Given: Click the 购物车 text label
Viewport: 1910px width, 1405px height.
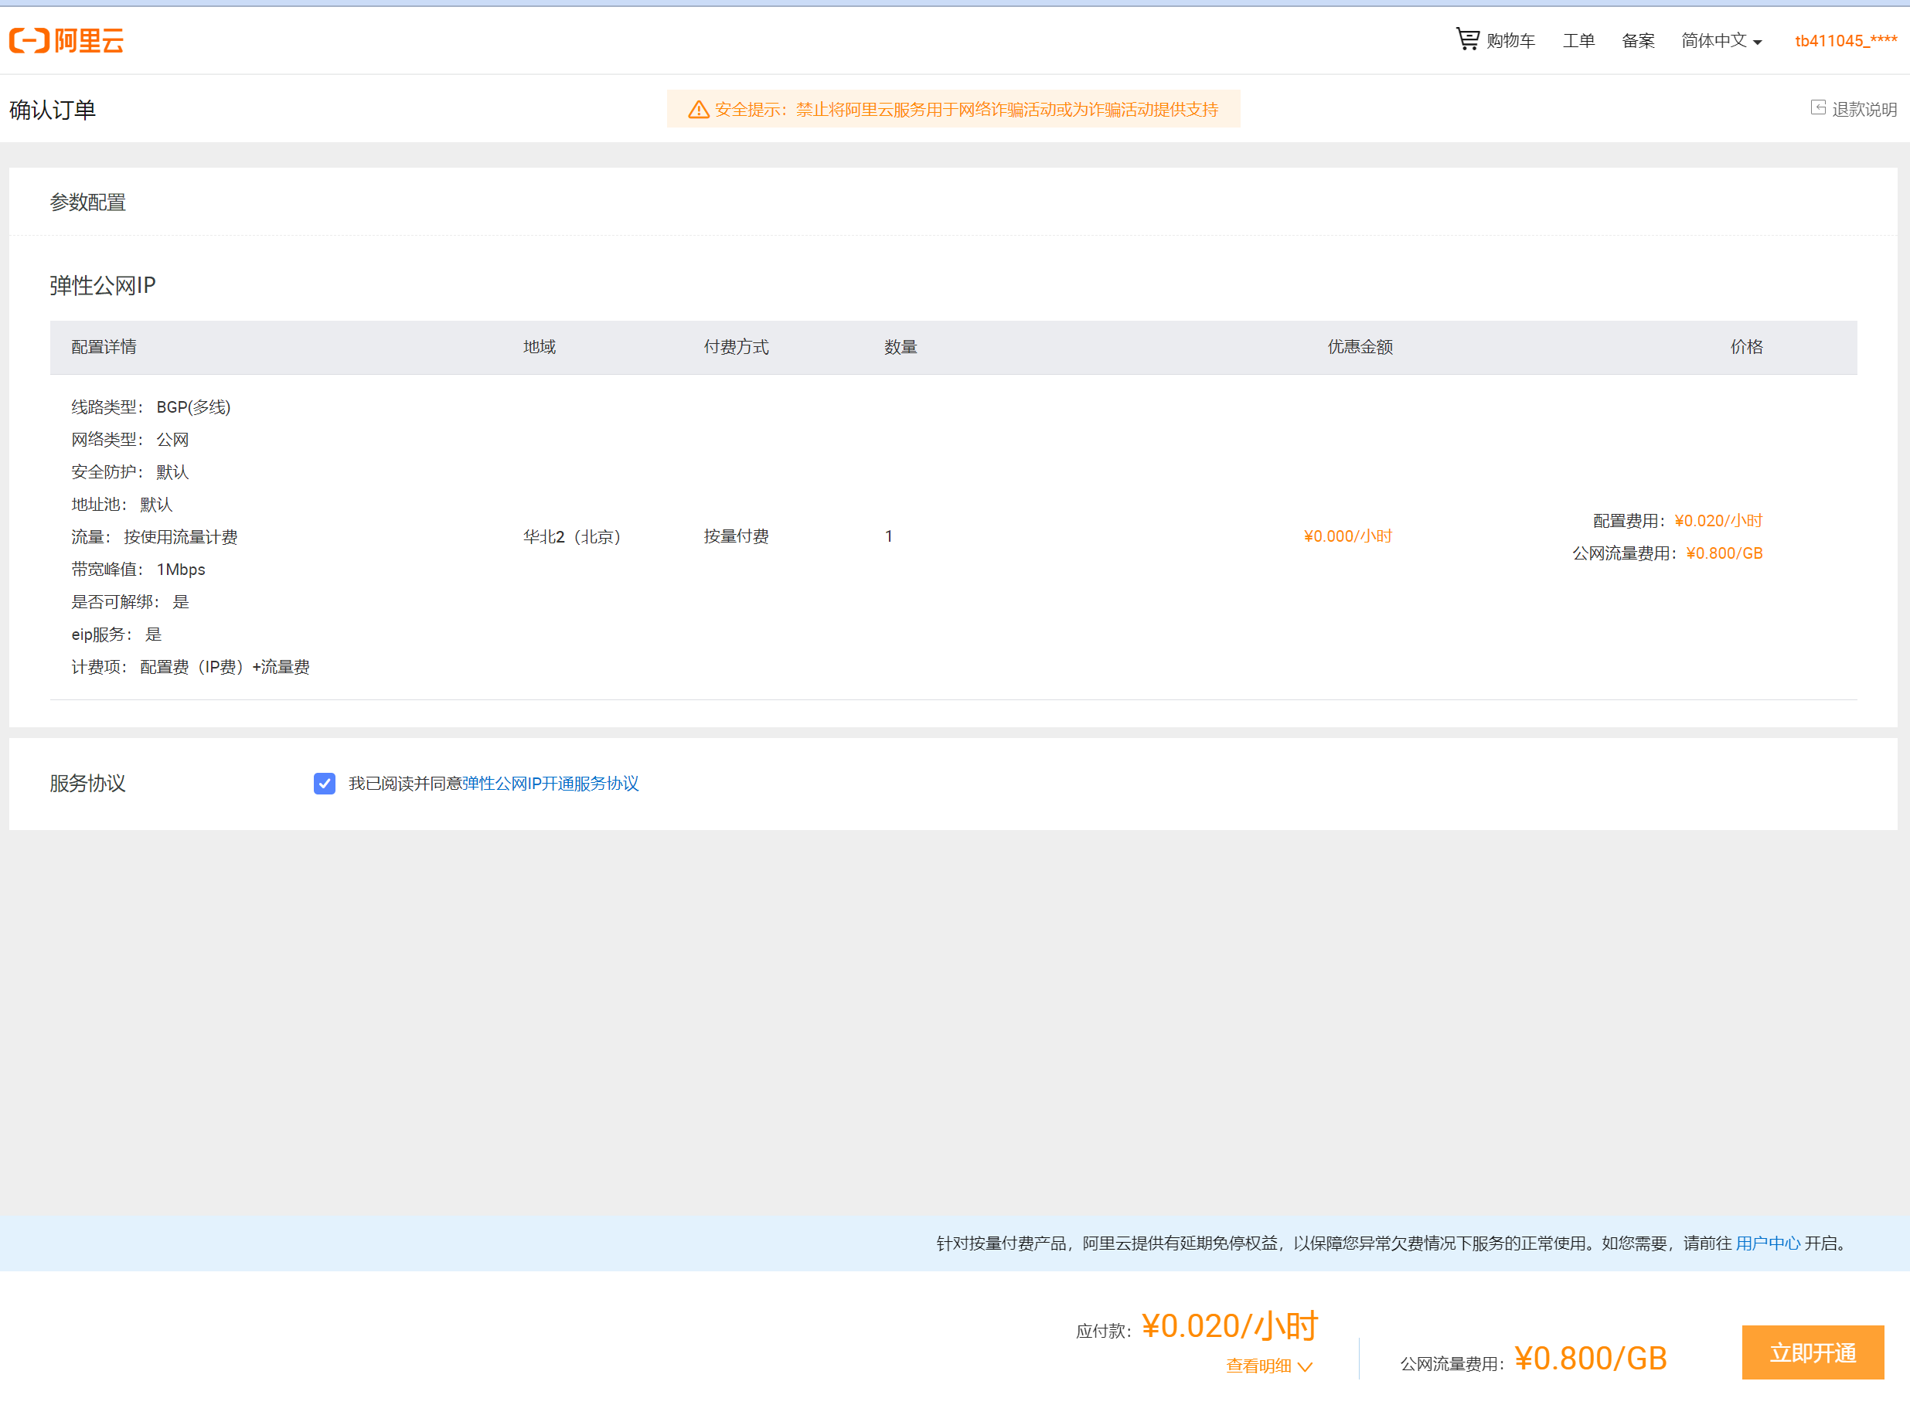Looking at the screenshot, I should coord(1510,41).
